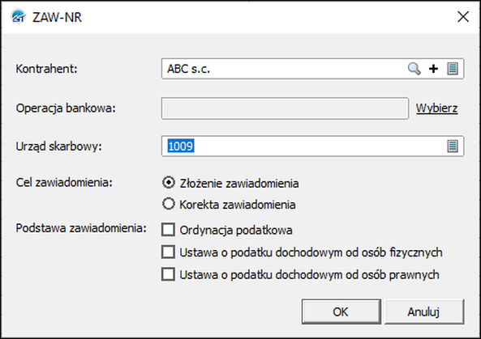Close the ZAW-NR dialog window
The image size is (481, 339).
click(x=463, y=16)
